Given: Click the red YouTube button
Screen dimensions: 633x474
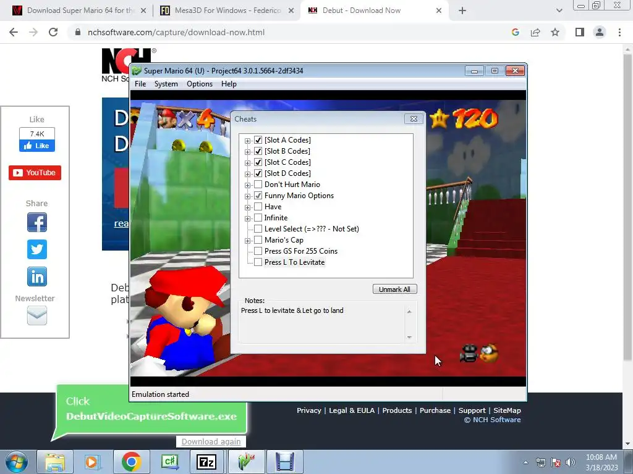Looking at the screenshot, I should pos(35,173).
